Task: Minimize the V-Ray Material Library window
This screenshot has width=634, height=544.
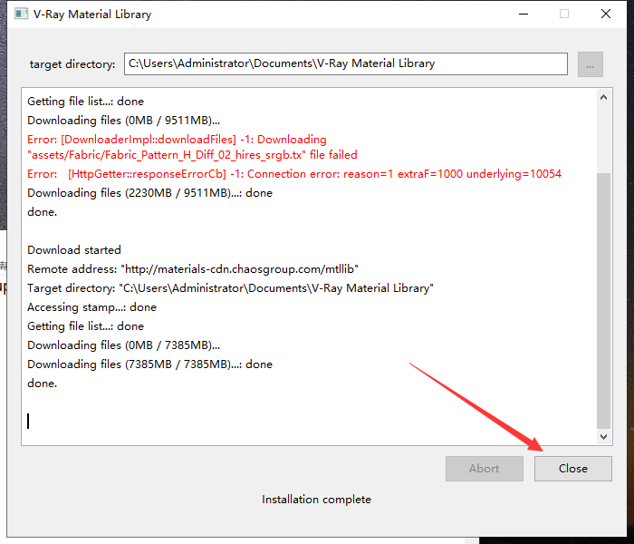Action: (523, 15)
